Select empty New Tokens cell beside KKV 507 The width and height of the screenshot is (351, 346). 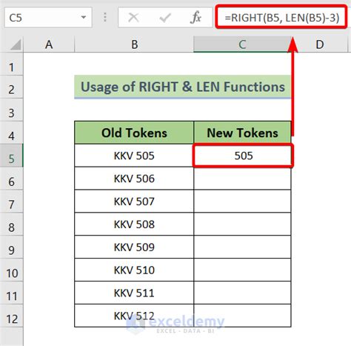(x=242, y=202)
